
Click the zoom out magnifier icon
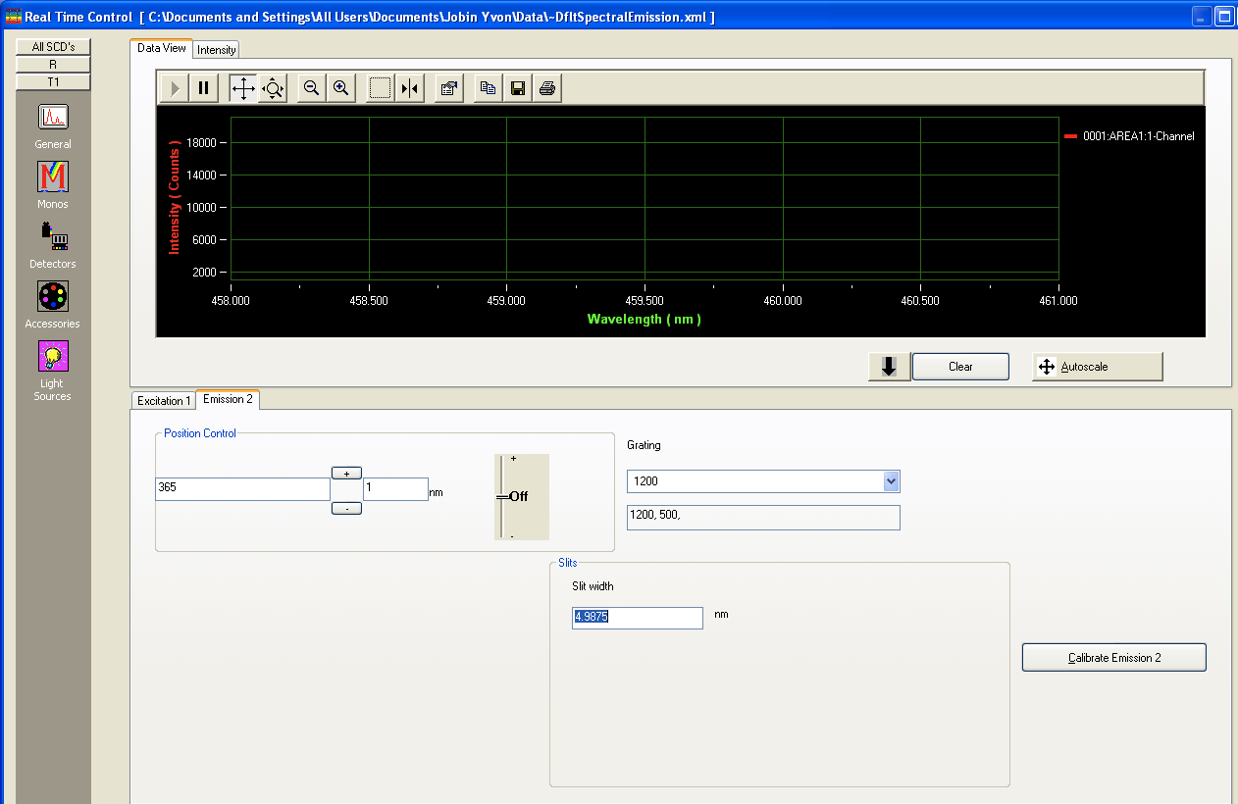311,88
